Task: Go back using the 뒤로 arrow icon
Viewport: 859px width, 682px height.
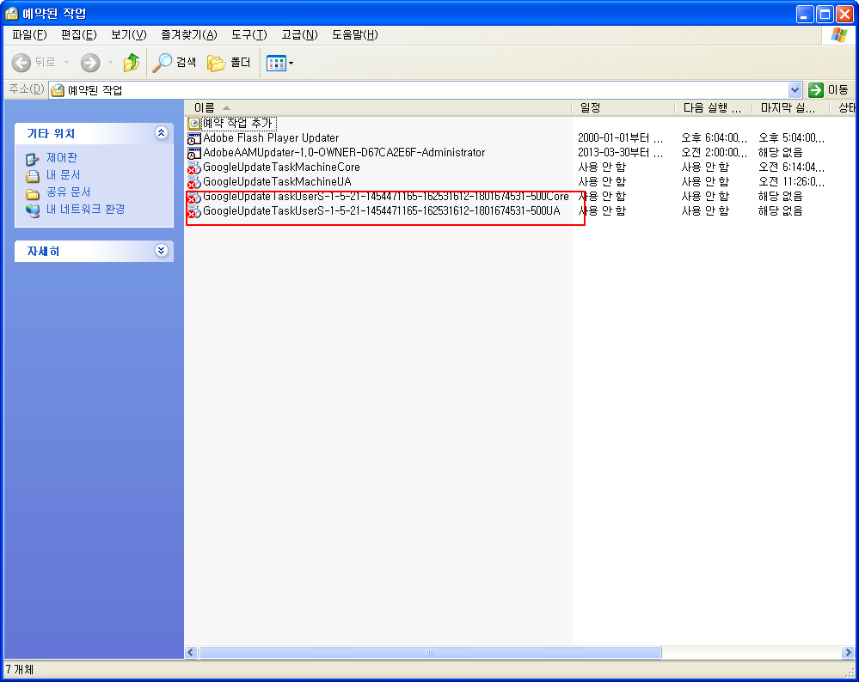Action: pyautogui.click(x=21, y=63)
